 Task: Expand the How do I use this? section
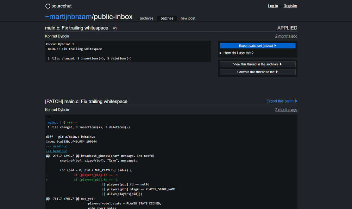click(237, 53)
